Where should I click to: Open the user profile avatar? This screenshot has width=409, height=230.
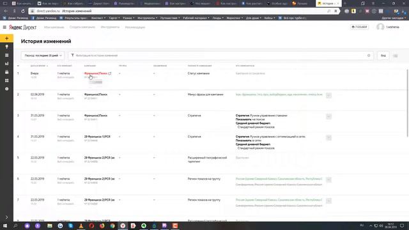[380, 27]
